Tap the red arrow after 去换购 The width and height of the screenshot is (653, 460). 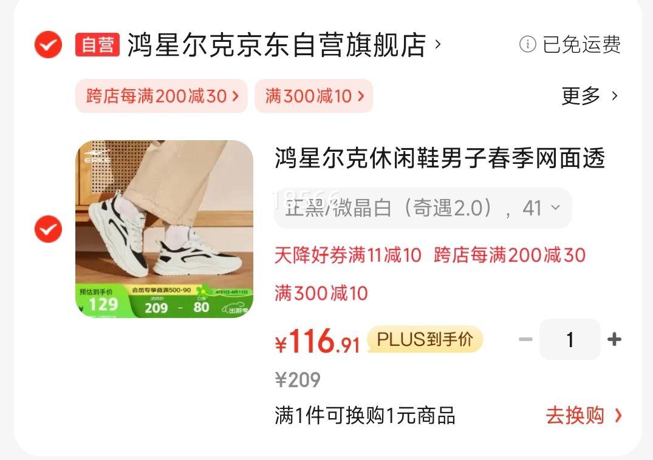coord(618,416)
